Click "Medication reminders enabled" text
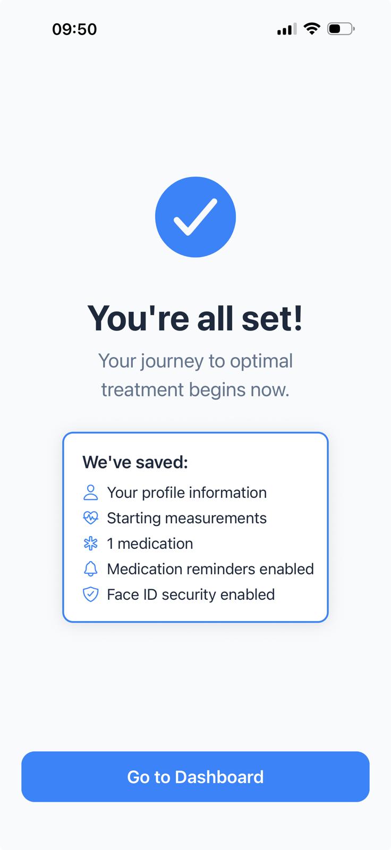The height and width of the screenshot is (850, 391). 210,569
